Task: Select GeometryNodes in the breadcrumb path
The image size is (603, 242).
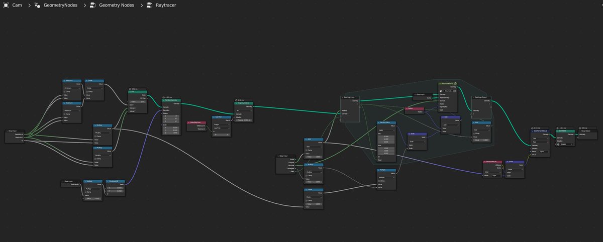Action: click(x=59, y=5)
